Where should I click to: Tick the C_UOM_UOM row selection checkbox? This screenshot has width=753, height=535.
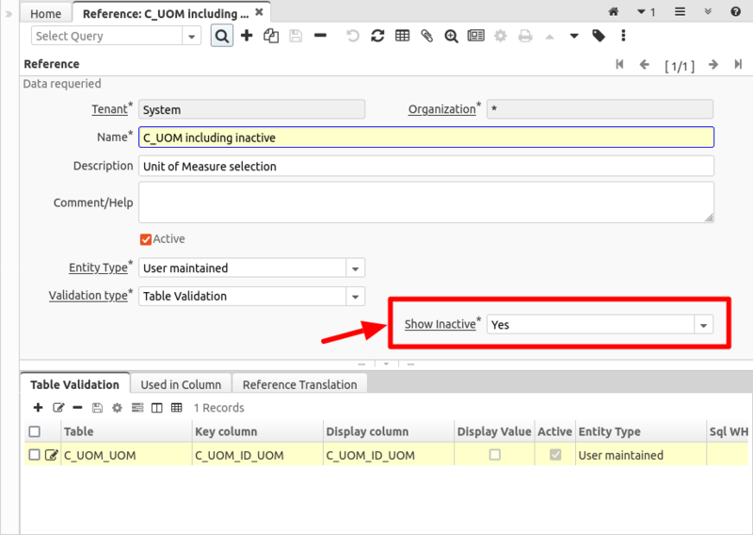coord(35,455)
